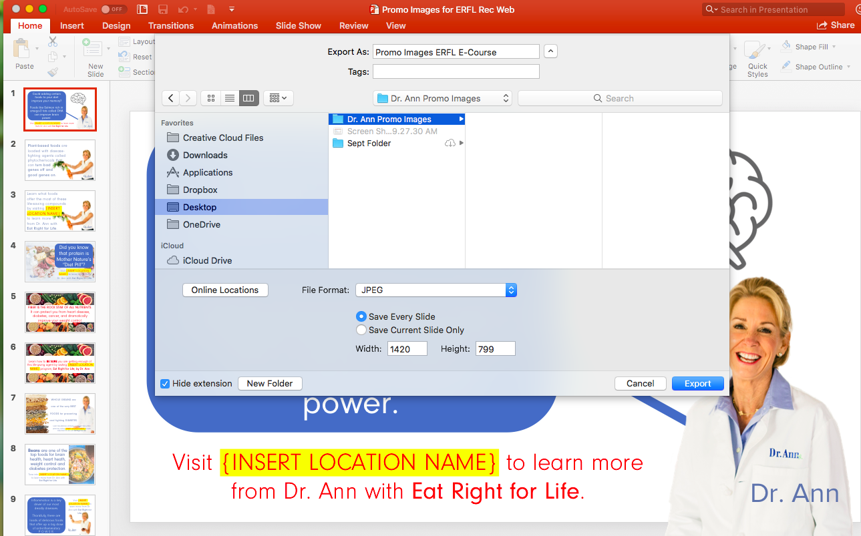Click the Shape Fill paint bucket icon
Screen dimensions: 861x536
pyautogui.click(x=786, y=47)
